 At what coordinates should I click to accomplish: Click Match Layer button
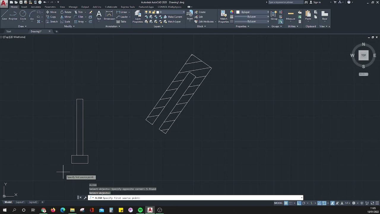(172, 22)
